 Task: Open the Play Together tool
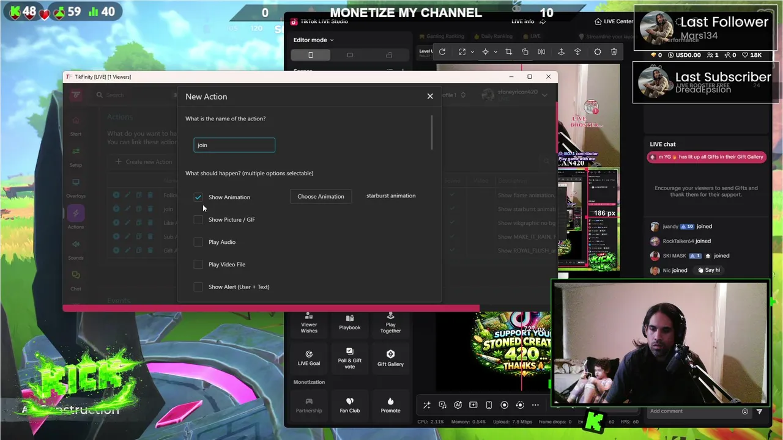click(x=390, y=323)
